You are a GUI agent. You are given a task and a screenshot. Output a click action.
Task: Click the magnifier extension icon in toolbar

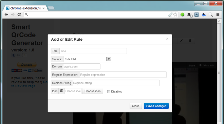point(211,15)
